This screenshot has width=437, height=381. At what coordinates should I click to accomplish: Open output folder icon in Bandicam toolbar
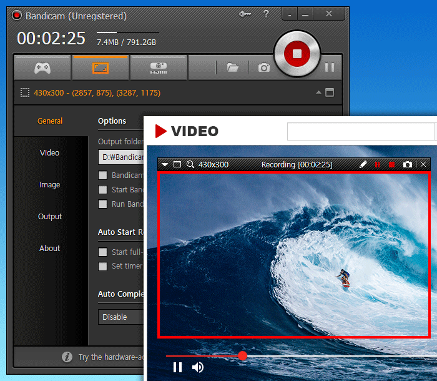point(232,67)
